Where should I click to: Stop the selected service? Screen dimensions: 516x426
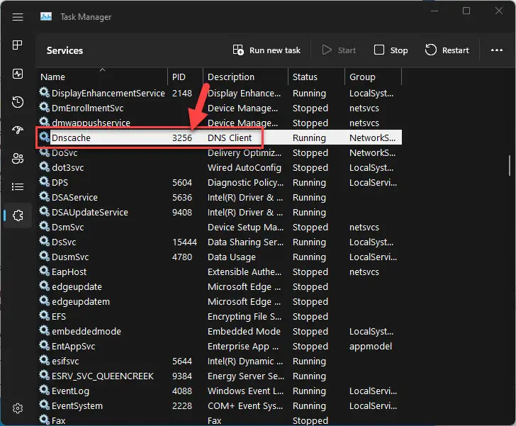(x=391, y=50)
